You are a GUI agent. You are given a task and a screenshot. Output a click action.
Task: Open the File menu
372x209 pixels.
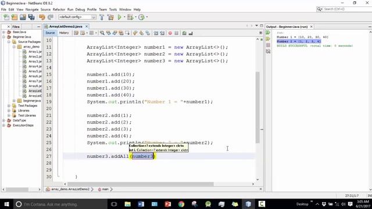coord(3,9)
